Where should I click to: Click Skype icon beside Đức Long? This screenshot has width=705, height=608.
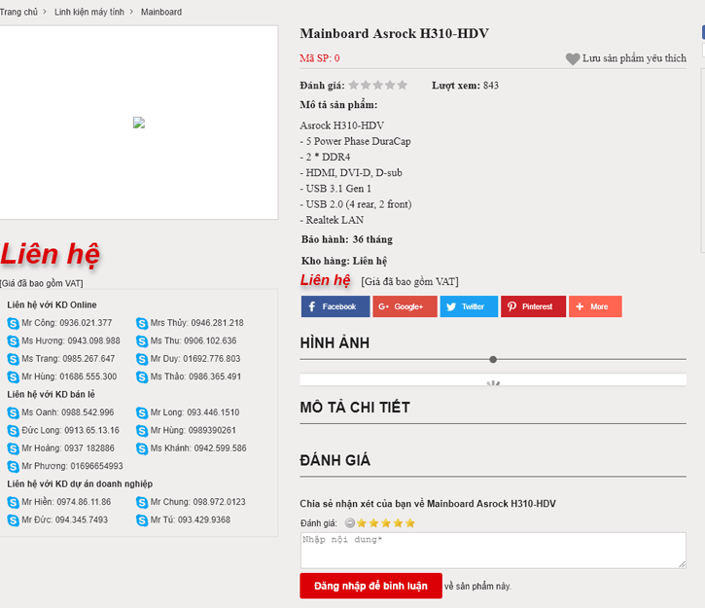13,430
